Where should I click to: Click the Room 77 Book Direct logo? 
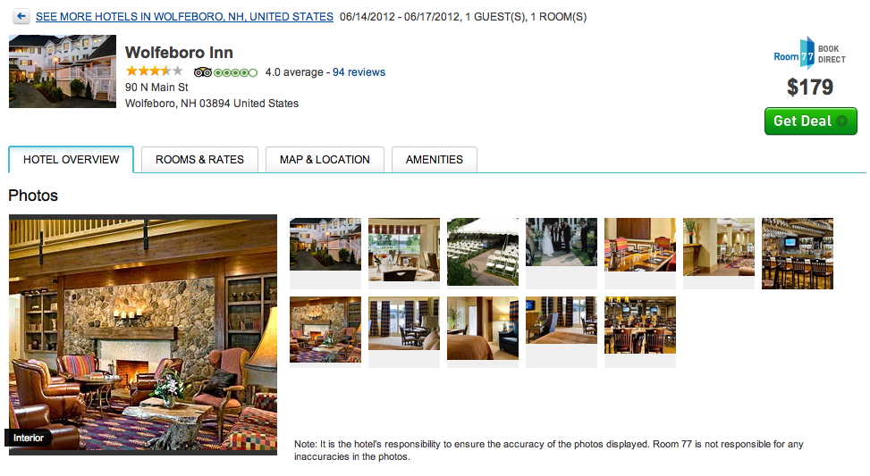[809, 54]
